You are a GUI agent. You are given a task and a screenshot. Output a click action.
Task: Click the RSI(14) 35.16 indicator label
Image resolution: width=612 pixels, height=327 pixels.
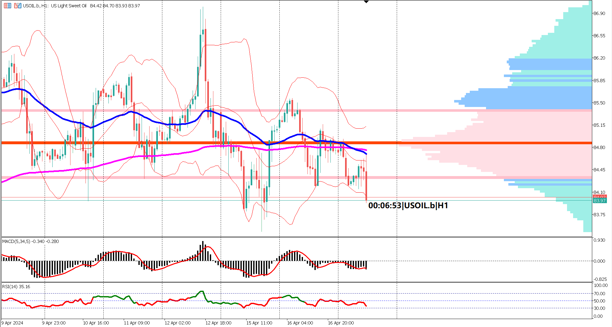point(15,286)
